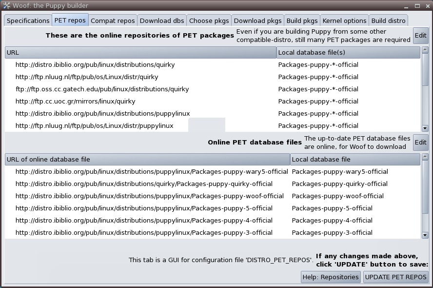Click 'URL of online database file' column header

pos(147,159)
